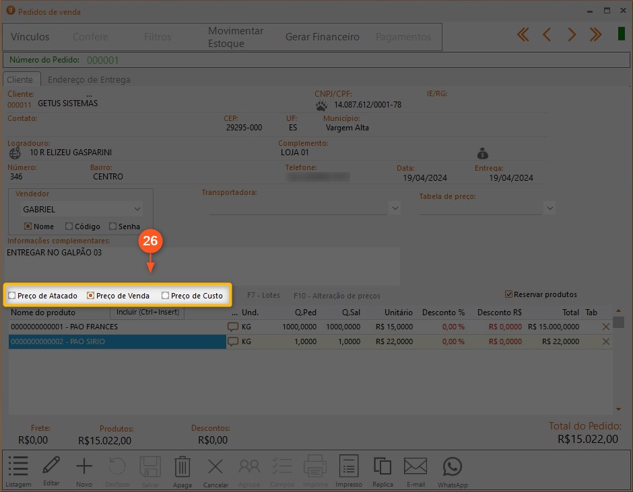Select the Preço de Custo option
Image resolution: width=633 pixels, height=492 pixels.
(x=166, y=296)
